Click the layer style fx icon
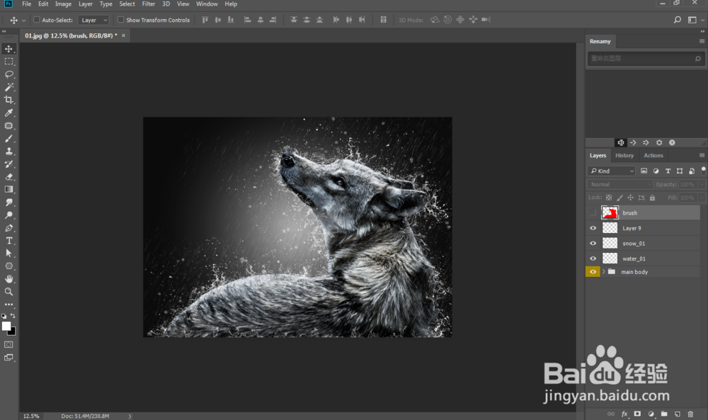 pyautogui.click(x=624, y=414)
